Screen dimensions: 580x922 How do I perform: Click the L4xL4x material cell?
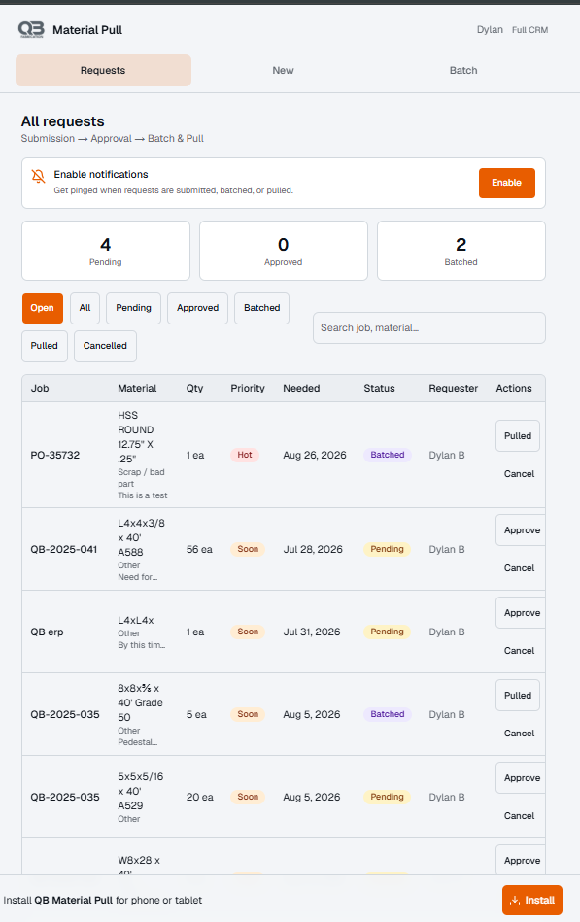coord(136,621)
